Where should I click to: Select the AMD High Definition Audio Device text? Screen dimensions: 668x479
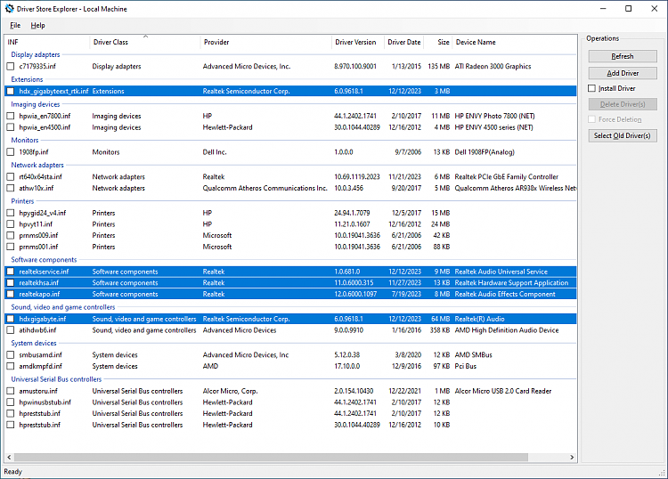tap(507, 330)
